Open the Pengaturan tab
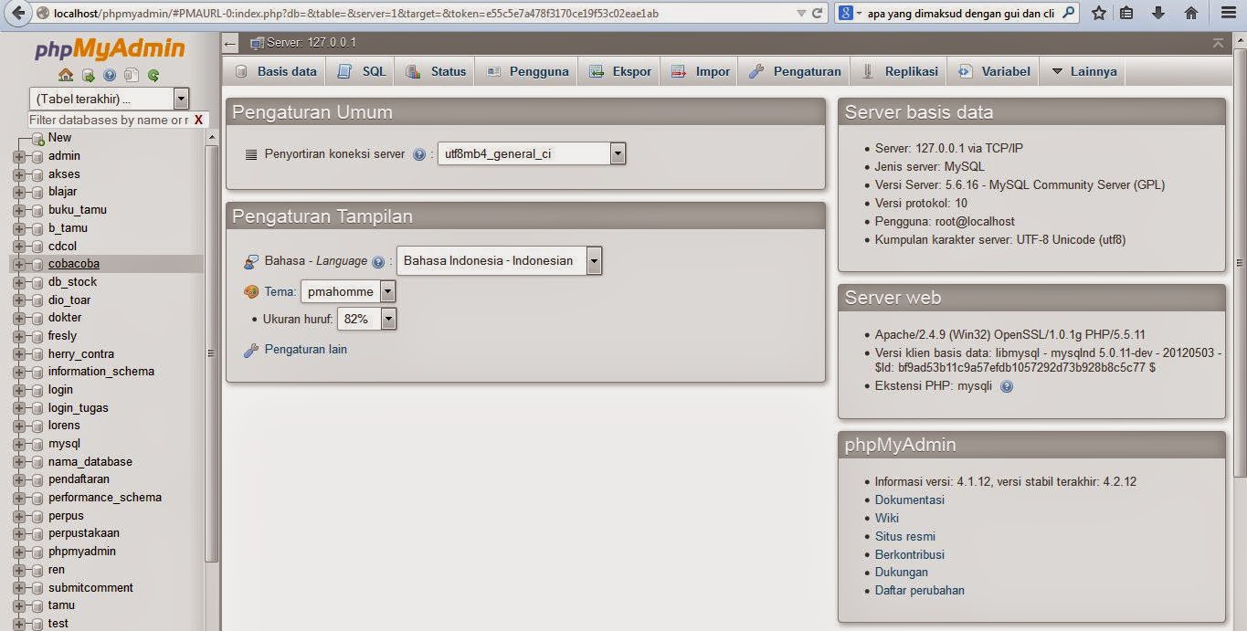1247x631 pixels. click(795, 71)
